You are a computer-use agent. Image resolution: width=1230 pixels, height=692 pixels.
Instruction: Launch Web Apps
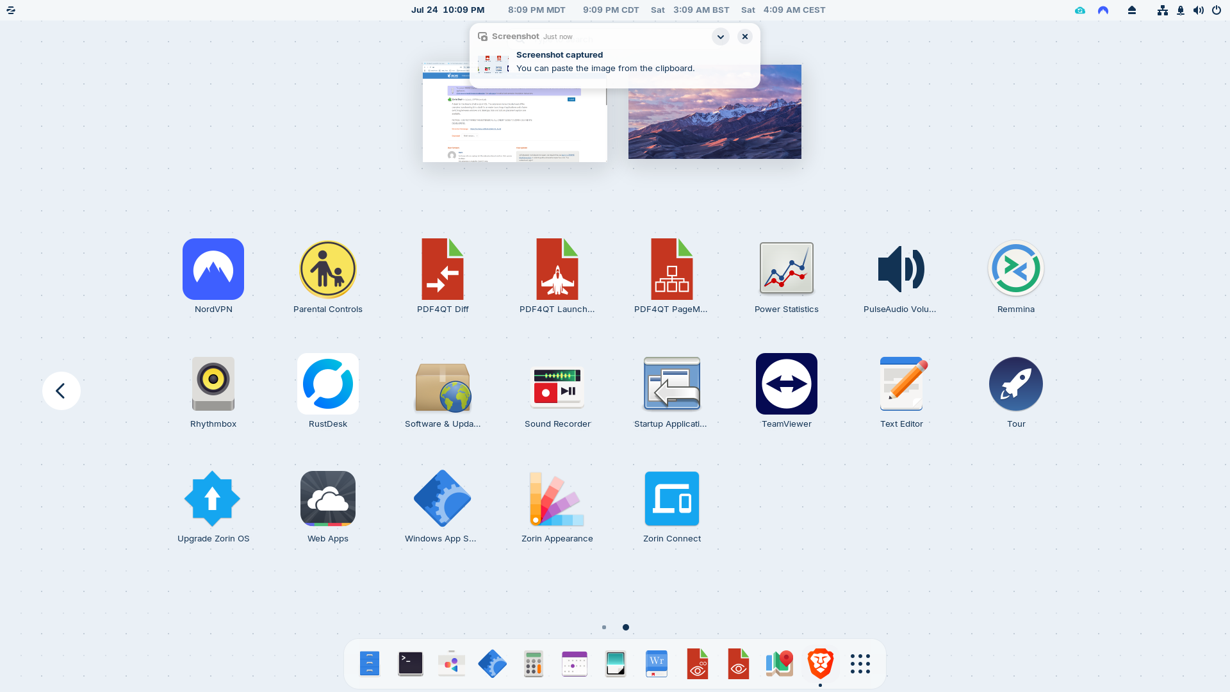(328, 498)
